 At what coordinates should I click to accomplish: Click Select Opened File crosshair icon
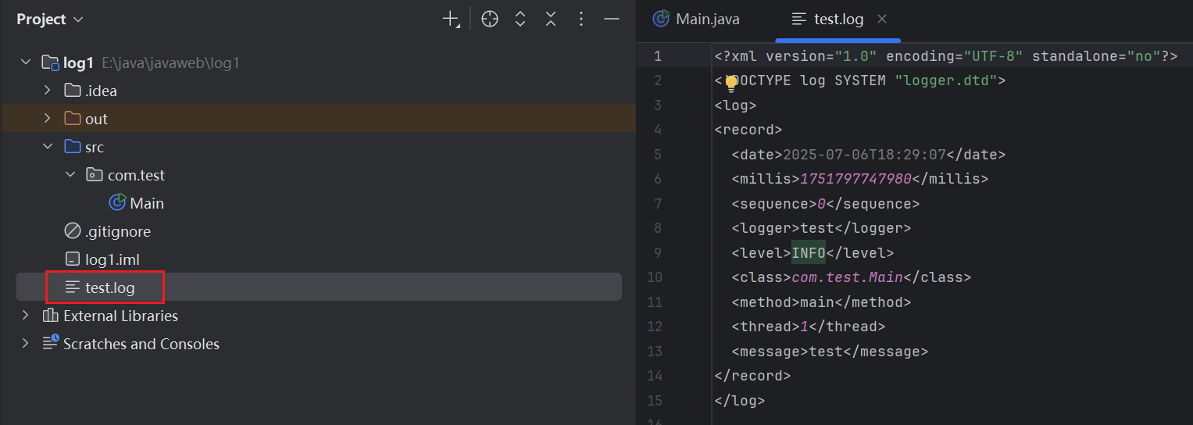[490, 20]
